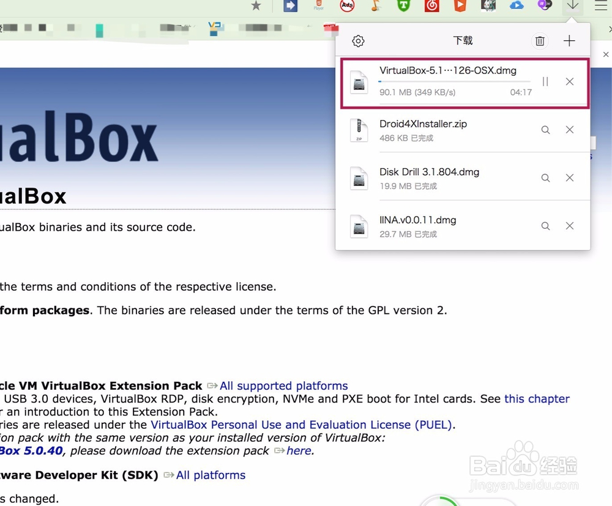This screenshot has height=506, width=612.
Task: Remove IINA.v0.0.11.dmg from downloads
Action: 569,226
